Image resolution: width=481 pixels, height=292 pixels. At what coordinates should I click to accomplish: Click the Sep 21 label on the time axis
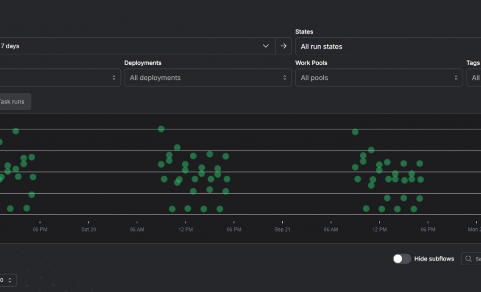click(282, 229)
